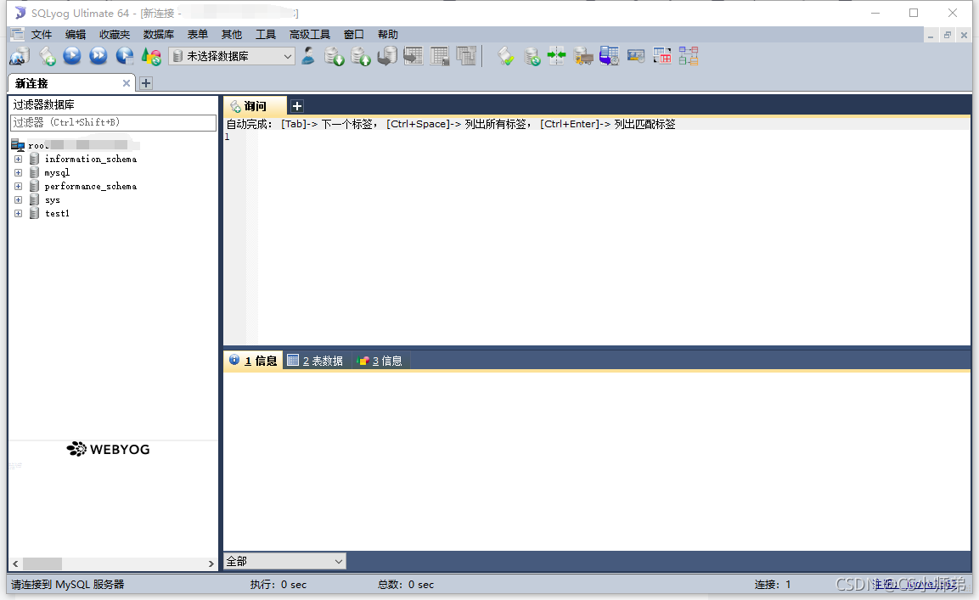Screen dimensions: 979x600
Task: Add a new query tab with the plus button
Action: tap(296, 105)
